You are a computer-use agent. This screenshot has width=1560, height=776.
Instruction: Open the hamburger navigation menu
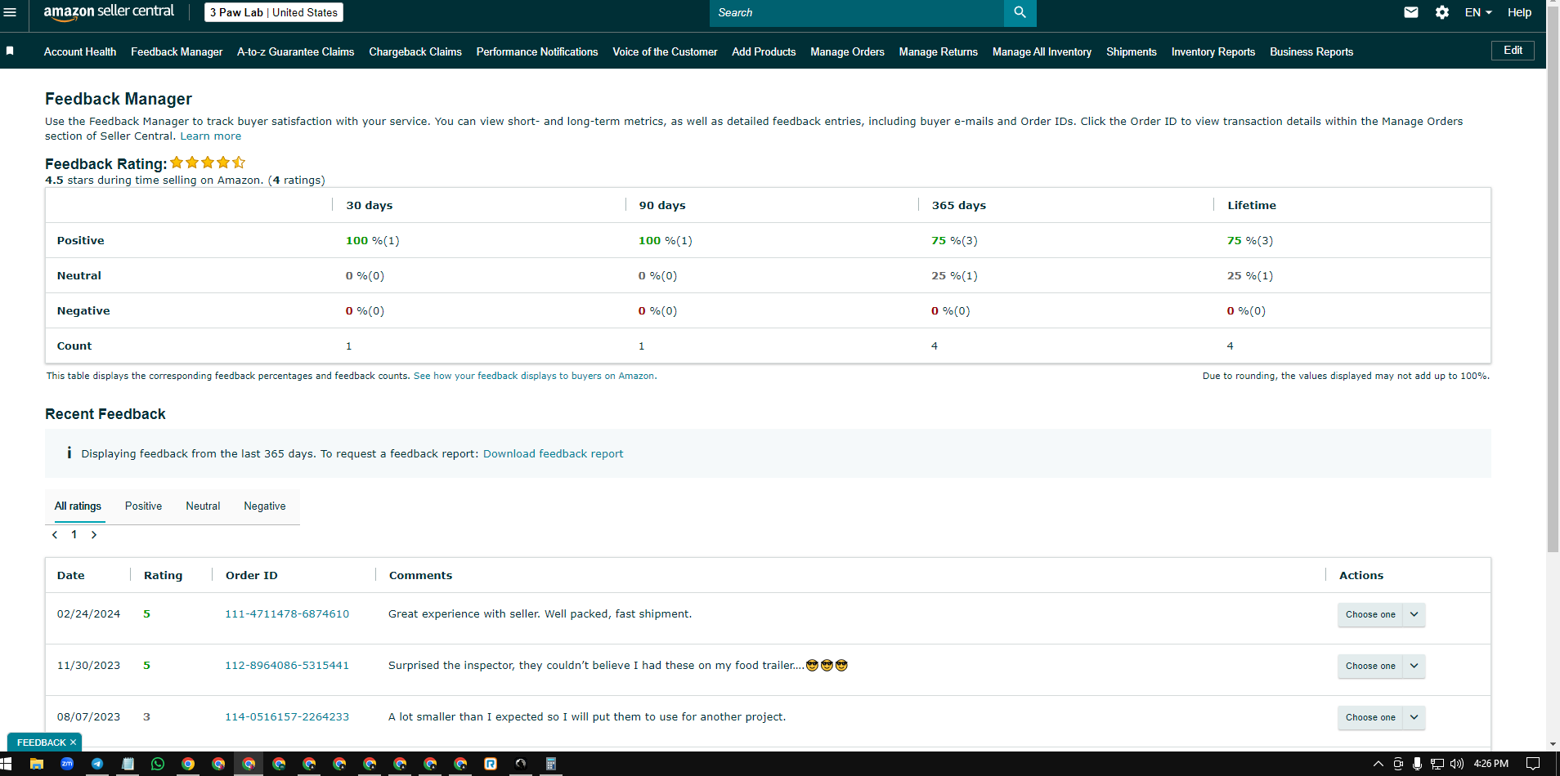10,12
